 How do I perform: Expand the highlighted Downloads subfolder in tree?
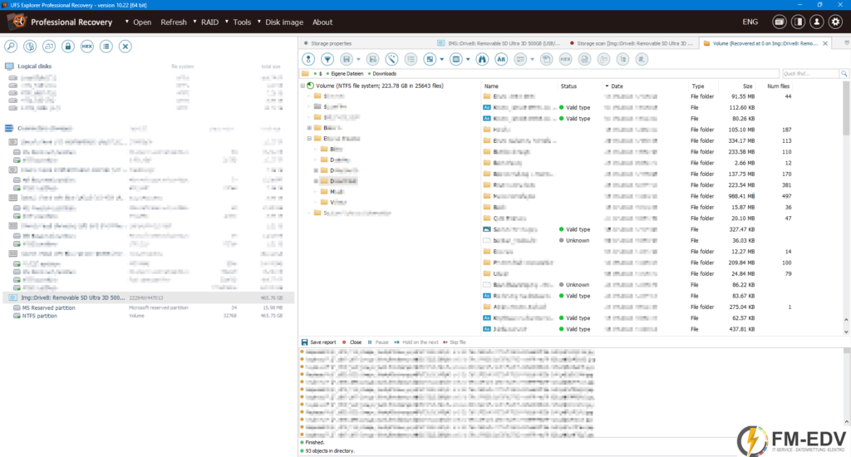point(316,181)
